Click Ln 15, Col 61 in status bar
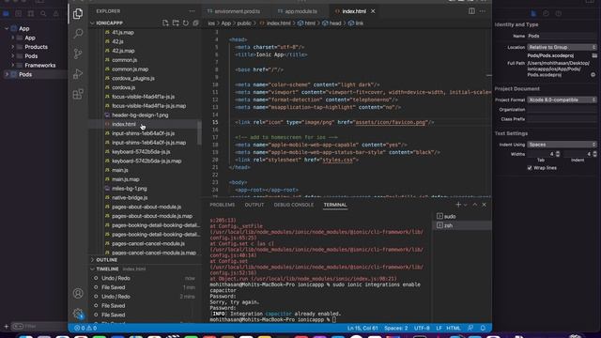Image resolution: width=601 pixels, height=338 pixels. 362,328
